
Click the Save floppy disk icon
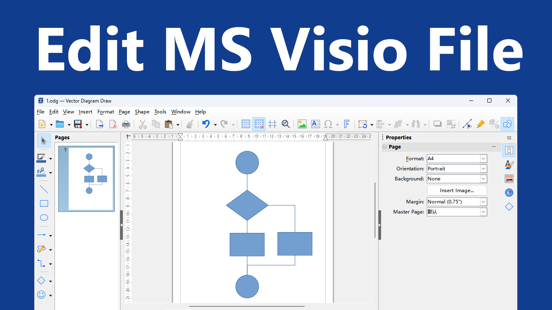[78, 124]
